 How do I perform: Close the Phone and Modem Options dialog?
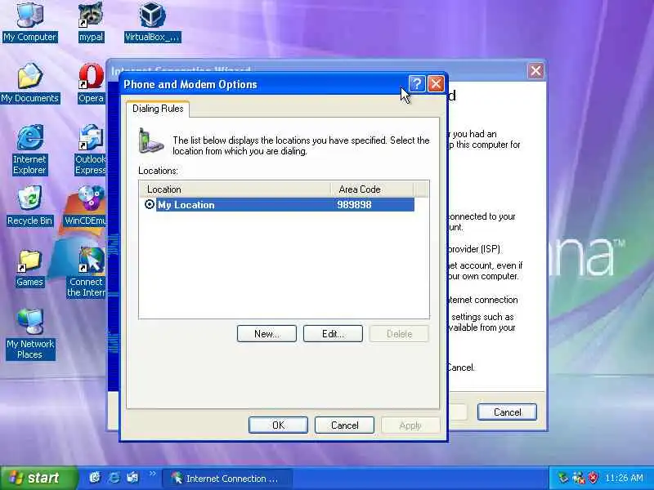pos(436,84)
